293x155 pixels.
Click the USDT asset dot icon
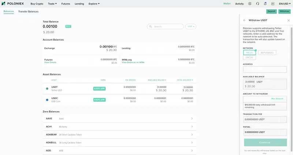point(47,88)
